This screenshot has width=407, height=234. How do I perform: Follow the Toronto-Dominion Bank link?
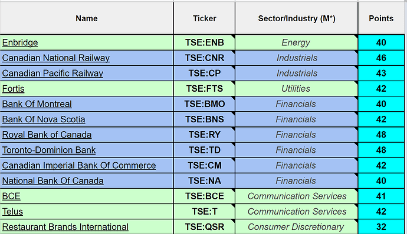(49, 150)
